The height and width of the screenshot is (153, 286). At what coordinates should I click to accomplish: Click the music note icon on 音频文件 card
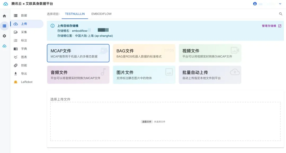click(103, 72)
